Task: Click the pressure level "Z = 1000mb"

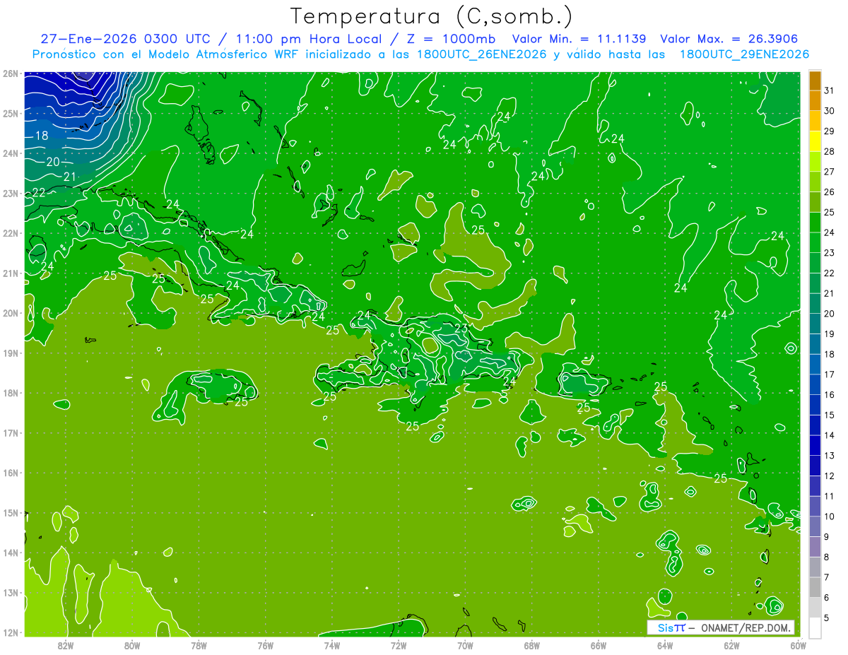Action: pos(448,39)
